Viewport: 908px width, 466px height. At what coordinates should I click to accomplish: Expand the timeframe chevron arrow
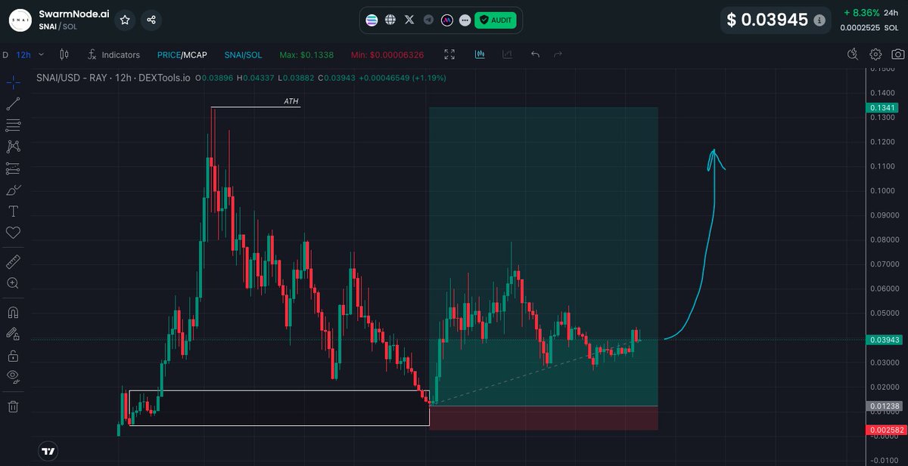pyautogui.click(x=41, y=54)
